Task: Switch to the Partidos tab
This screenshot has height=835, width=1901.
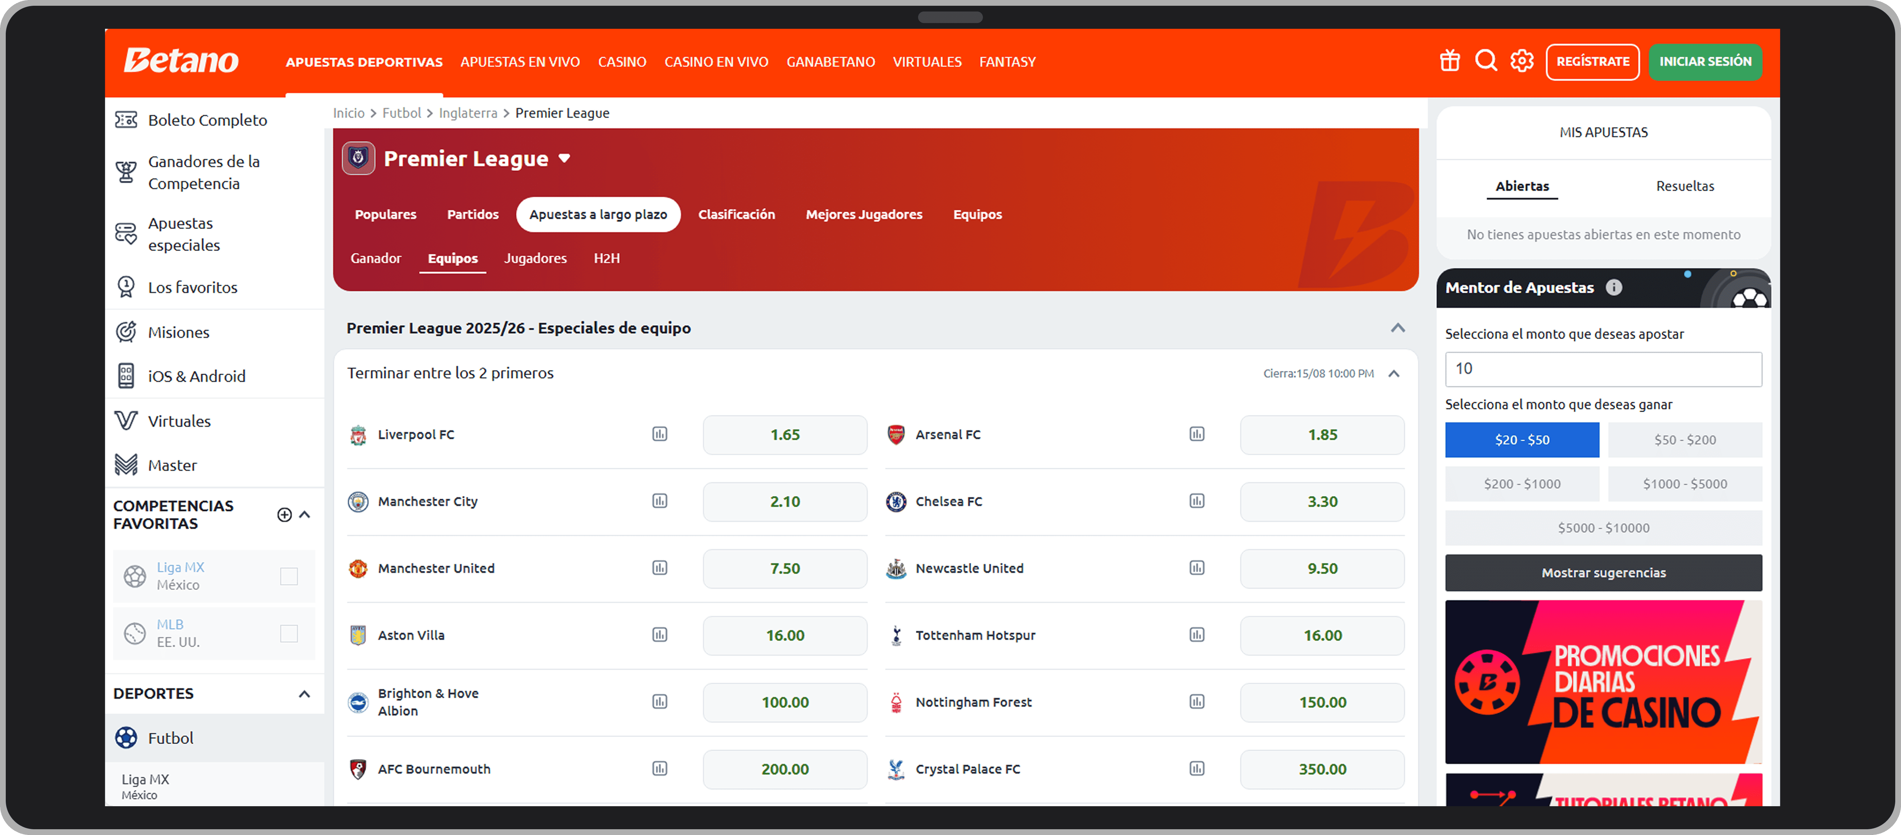Action: 473,215
